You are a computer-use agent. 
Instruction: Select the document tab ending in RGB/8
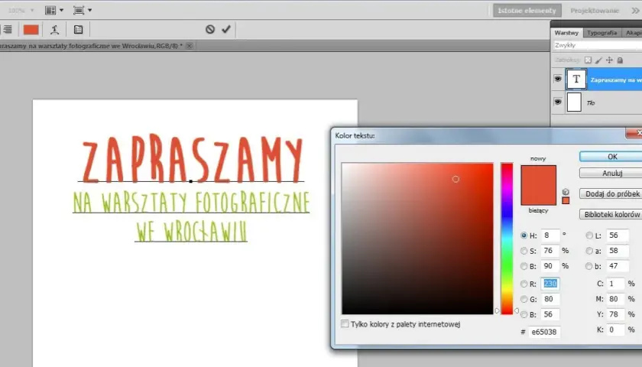coord(91,46)
